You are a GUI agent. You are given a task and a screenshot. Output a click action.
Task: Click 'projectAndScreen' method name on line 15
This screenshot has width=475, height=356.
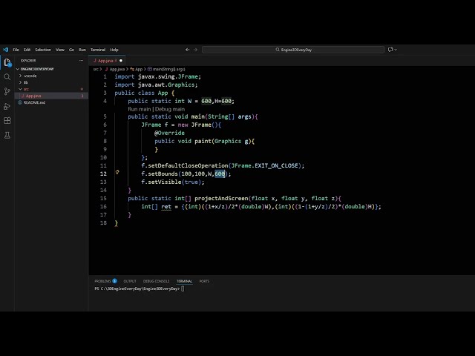point(221,199)
